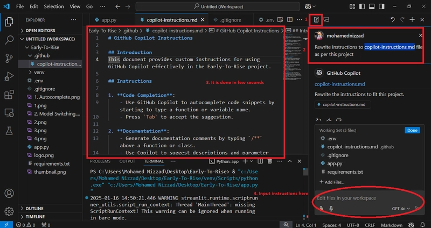This screenshot has height=228, width=431.
Task: Start voice chat with microphone icon
Action: [331, 209]
